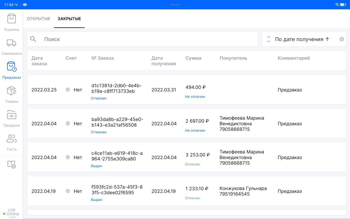
Task: Click Отменен status under order ba93da8b
Action: pyautogui.click(x=99, y=132)
